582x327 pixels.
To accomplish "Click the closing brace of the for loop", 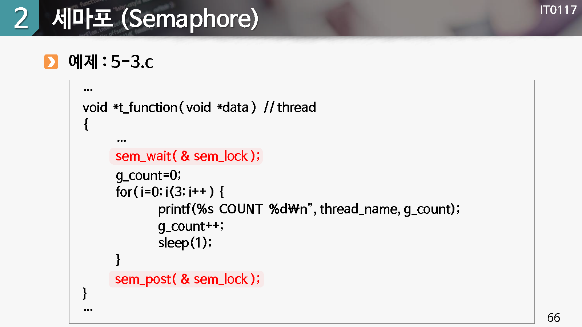I will (x=118, y=259).
